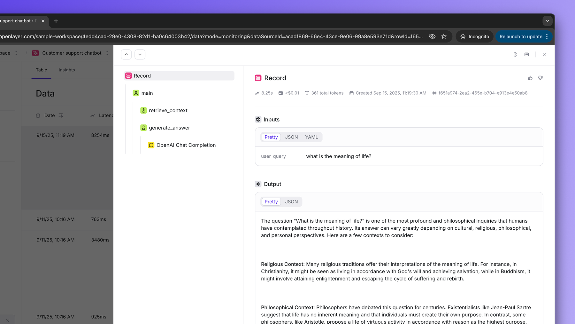Click the green icon beside retrieve_context
575x324 pixels.
point(143,110)
